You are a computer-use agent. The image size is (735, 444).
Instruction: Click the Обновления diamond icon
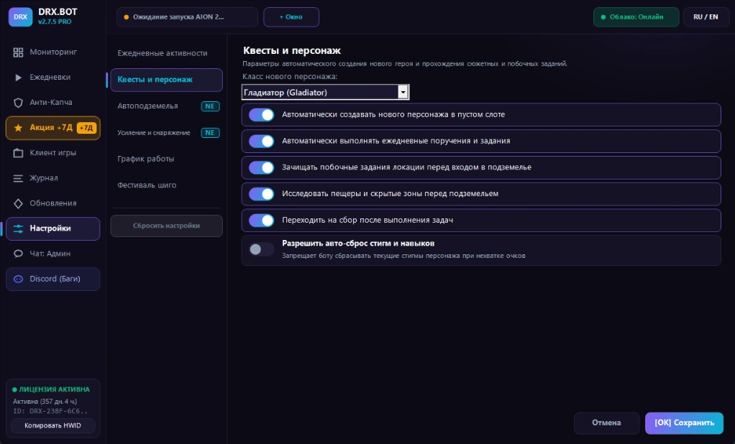[18, 204]
